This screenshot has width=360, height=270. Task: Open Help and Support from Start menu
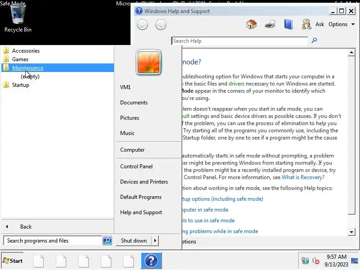[x=141, y=212]
